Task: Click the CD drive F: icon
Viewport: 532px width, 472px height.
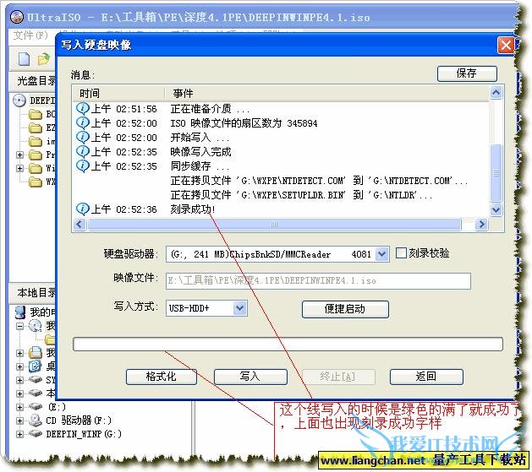Action: 35,420
